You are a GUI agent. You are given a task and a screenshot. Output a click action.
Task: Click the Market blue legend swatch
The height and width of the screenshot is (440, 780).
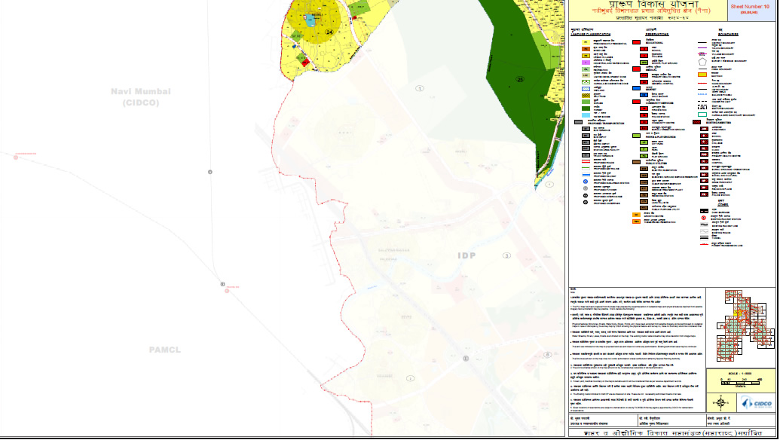[636, 88]
